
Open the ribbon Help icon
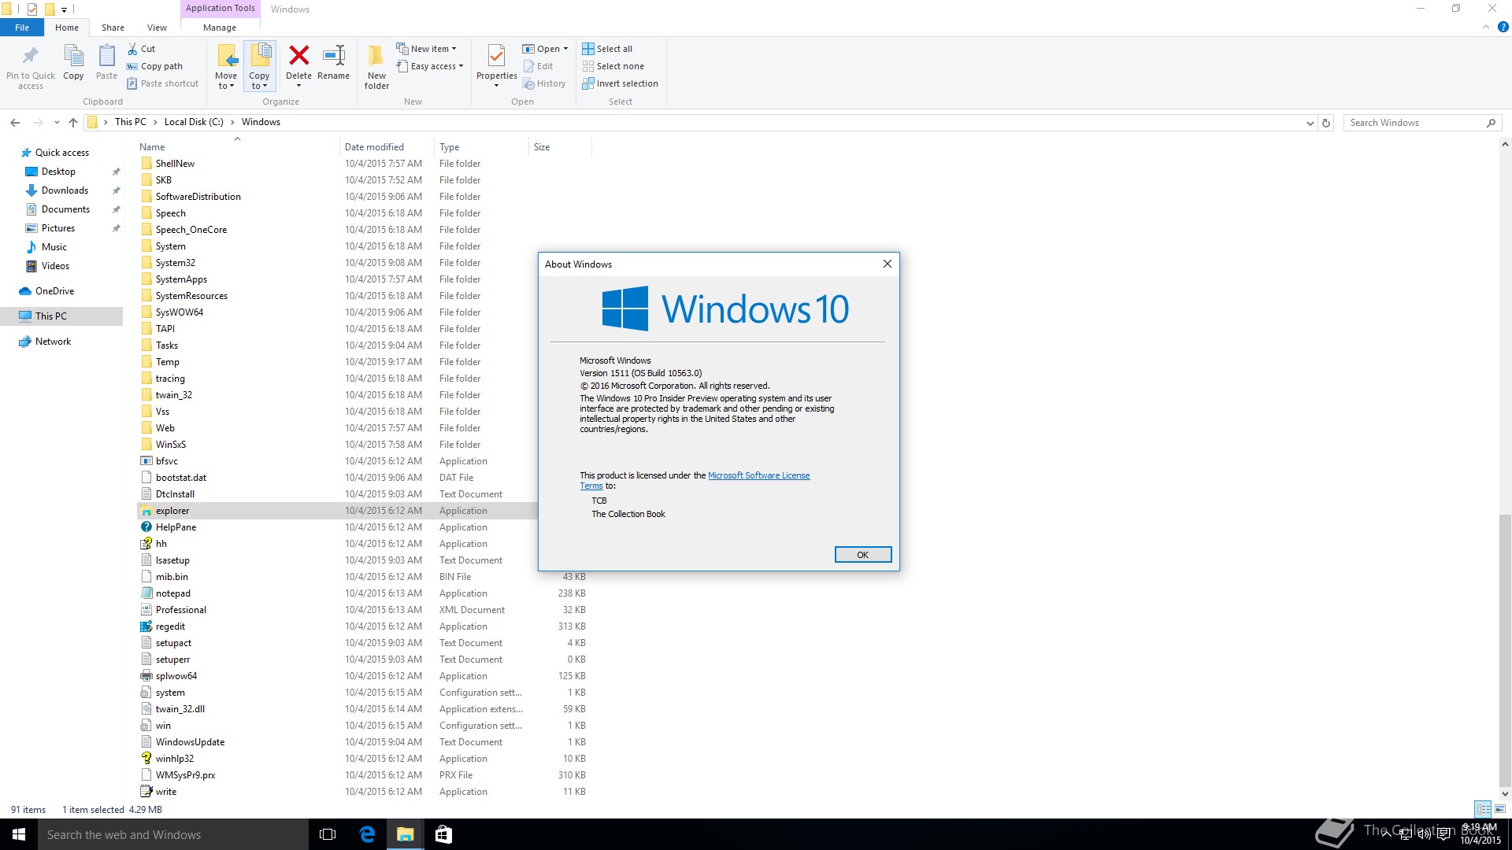pyautogui.click(x=1503, y=27)
